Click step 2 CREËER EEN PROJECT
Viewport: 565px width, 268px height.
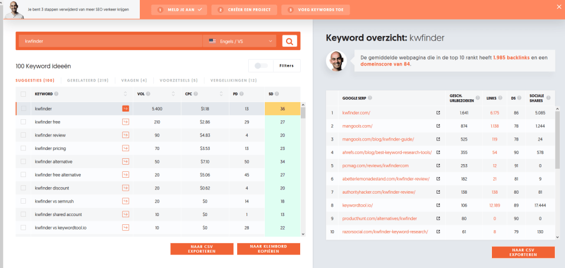[244, 9]
